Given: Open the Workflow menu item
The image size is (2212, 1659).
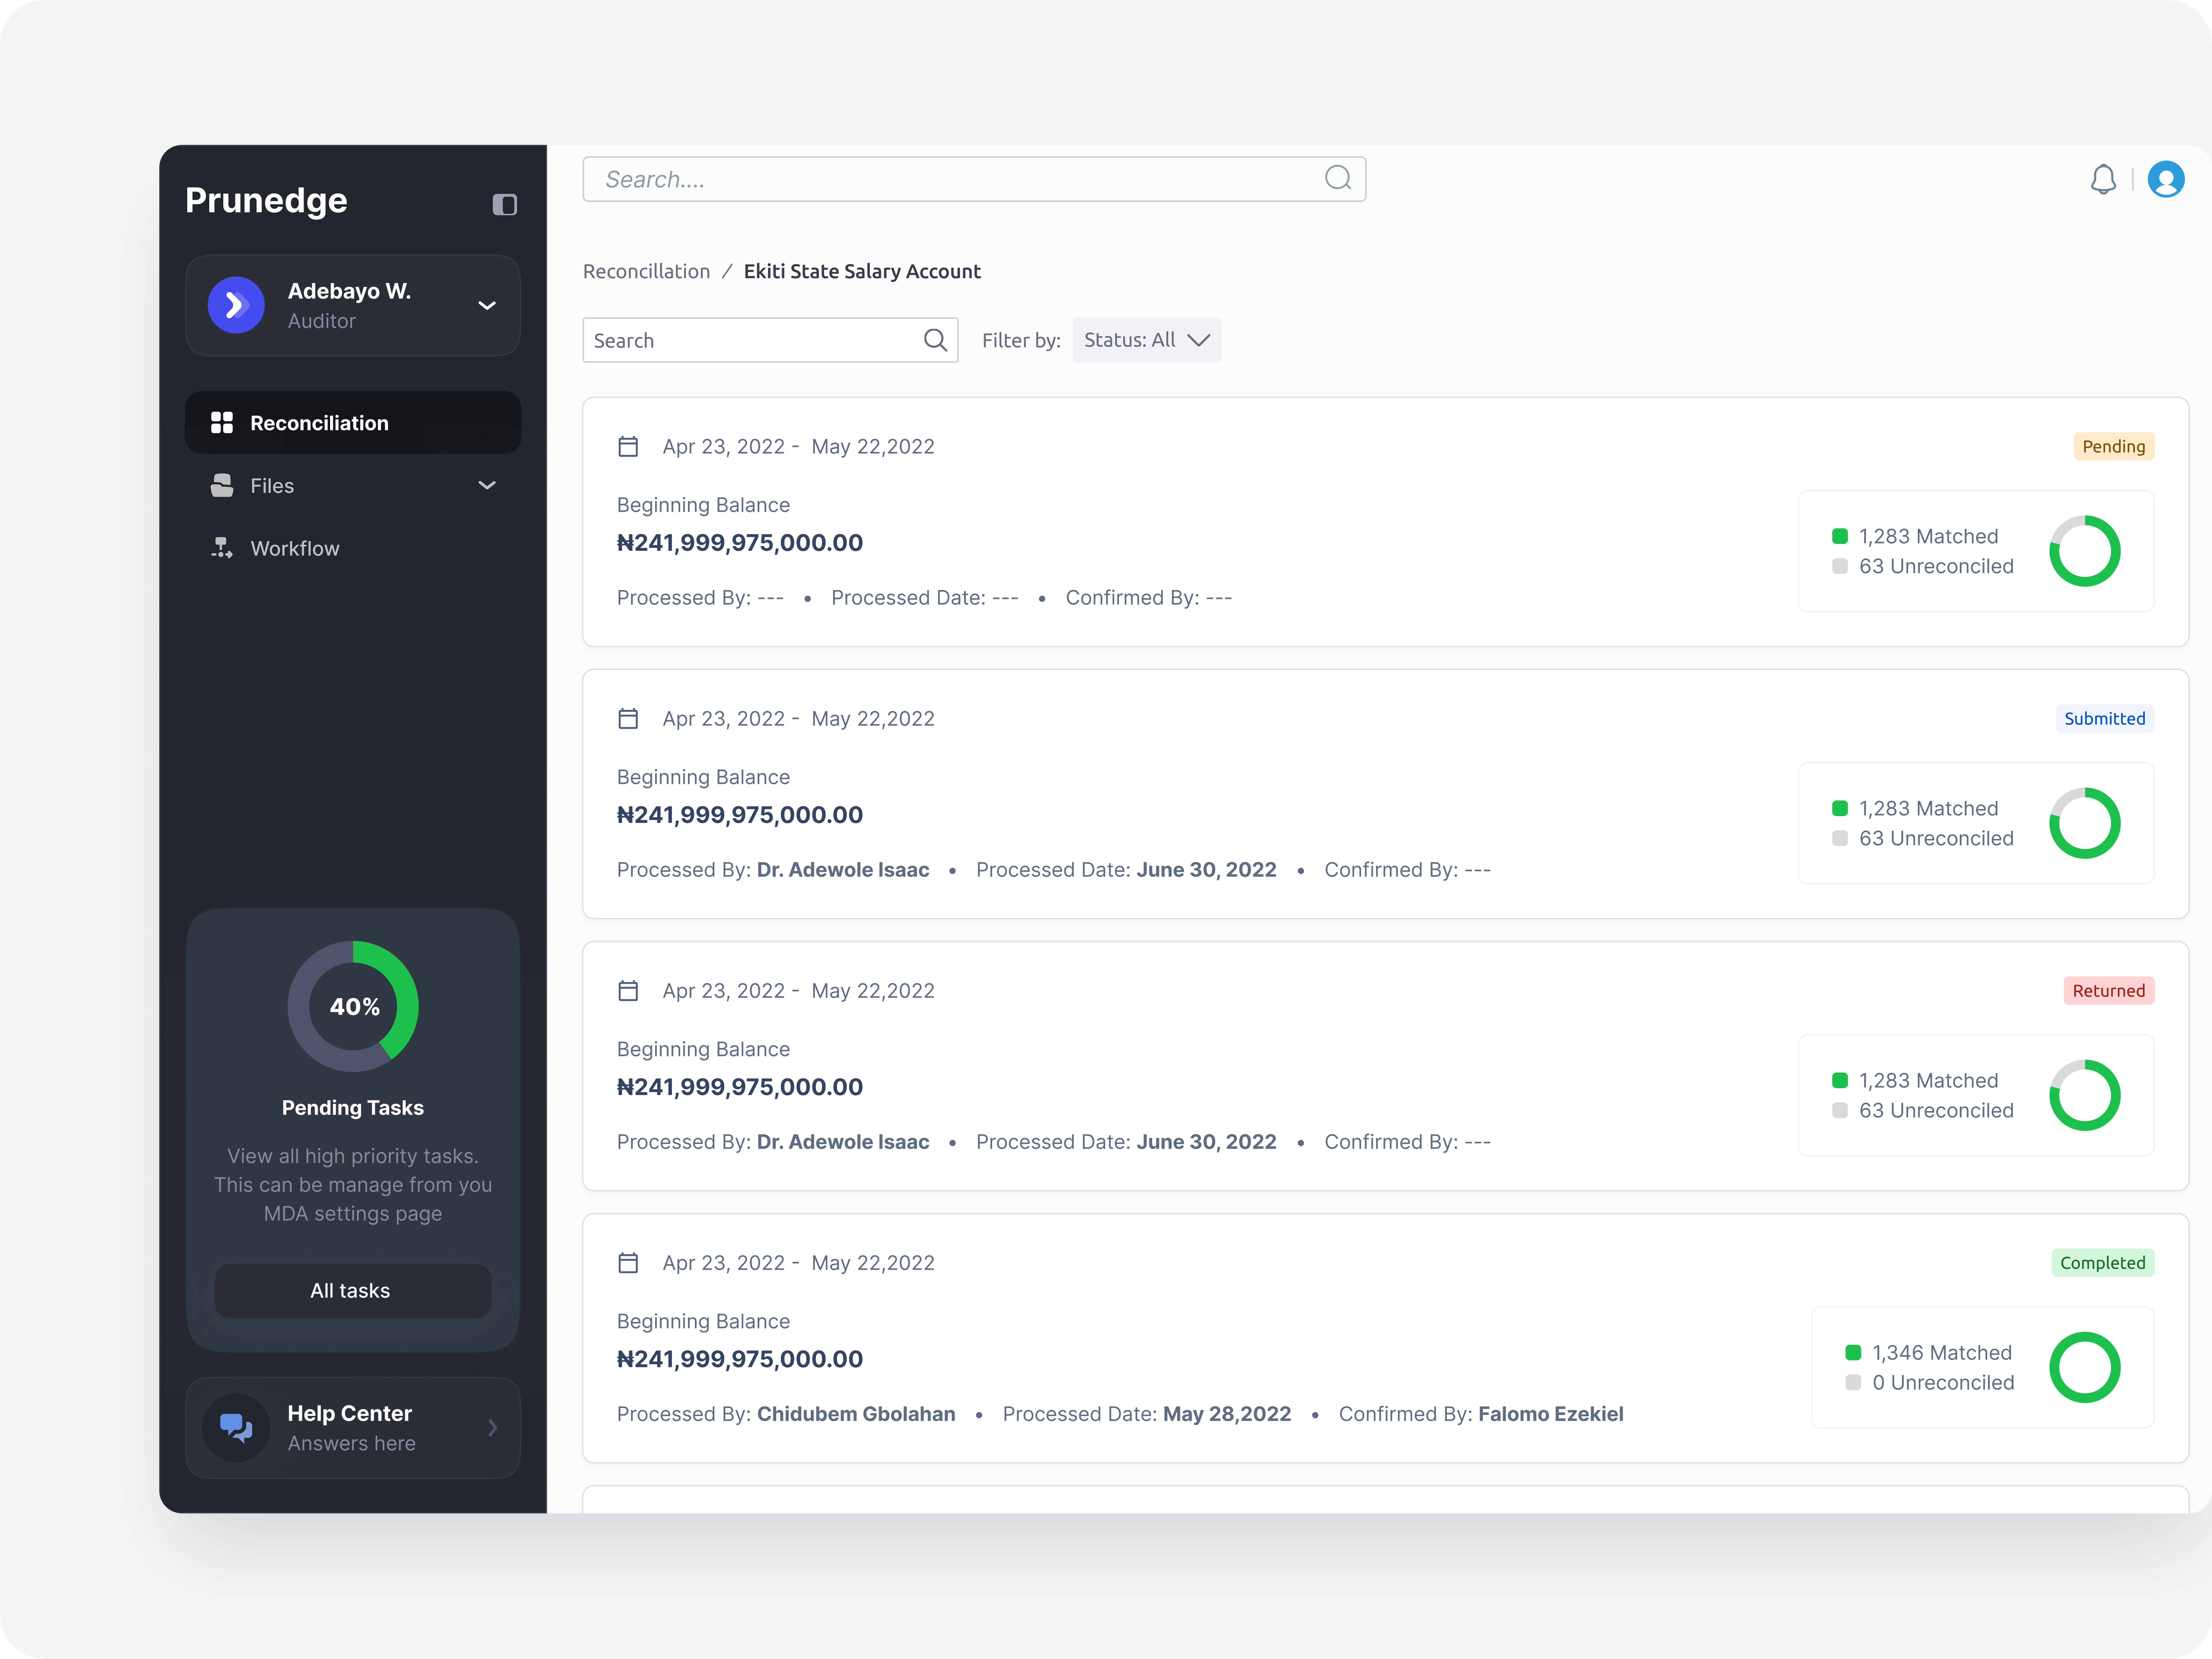Looking at the screenshot, I should pyautogui.click(x=353, y=548).
